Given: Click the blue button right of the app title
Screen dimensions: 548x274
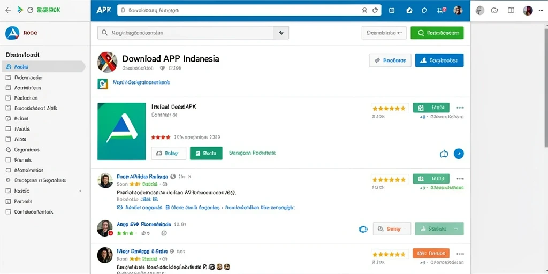Looking at the screenshot, I should pos(439,60).
